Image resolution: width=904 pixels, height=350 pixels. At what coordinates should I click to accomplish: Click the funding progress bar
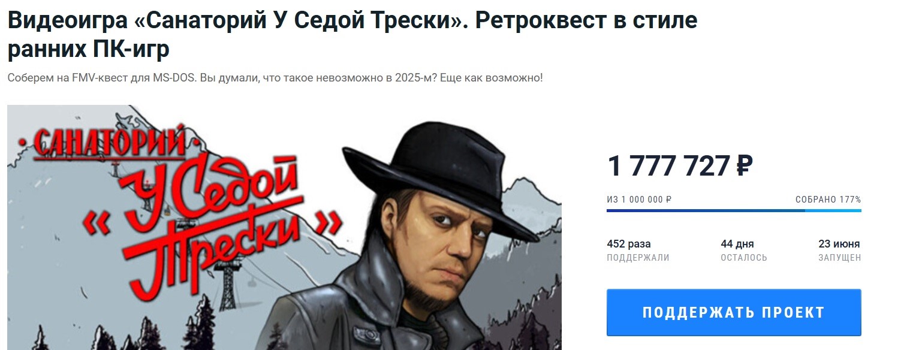point(734,210)
